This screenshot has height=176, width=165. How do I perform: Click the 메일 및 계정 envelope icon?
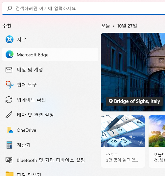pyautogui.click(x=9, y=69)
